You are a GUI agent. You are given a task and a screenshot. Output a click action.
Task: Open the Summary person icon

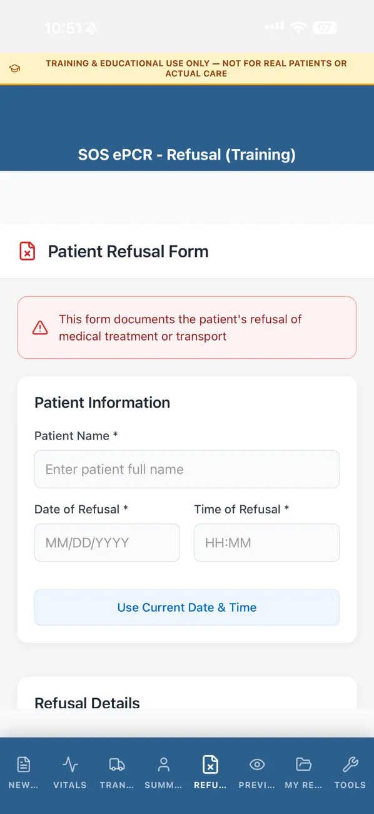[163, 764]
